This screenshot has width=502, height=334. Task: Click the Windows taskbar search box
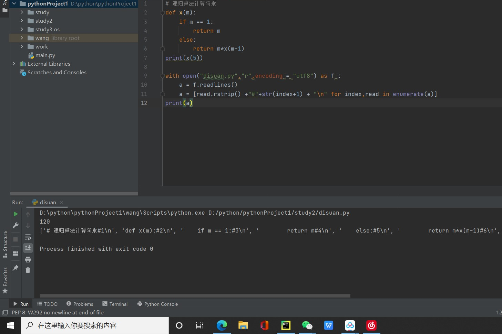tap(95, 325)
